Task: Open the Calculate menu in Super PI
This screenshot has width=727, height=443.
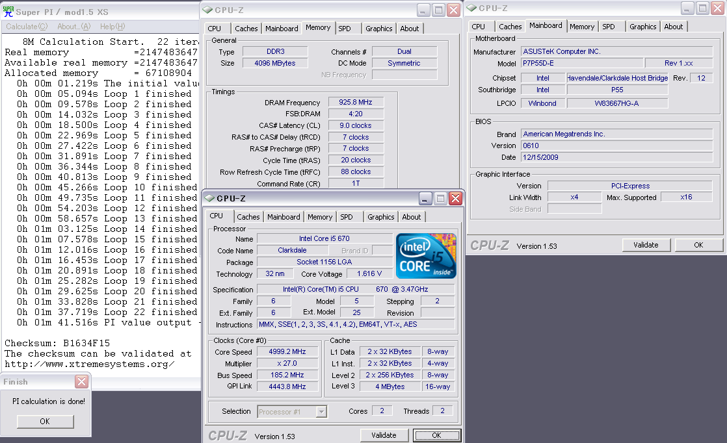Action: pos(26,27)
